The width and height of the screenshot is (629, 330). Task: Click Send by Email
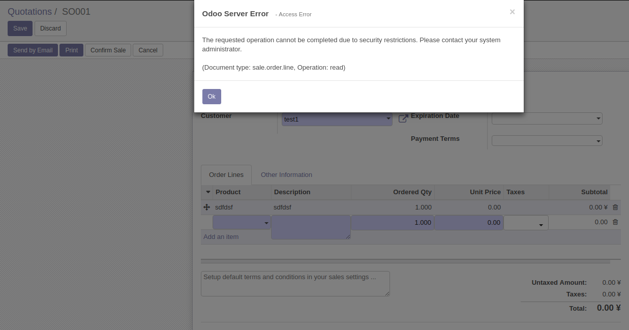pos(33,50)
